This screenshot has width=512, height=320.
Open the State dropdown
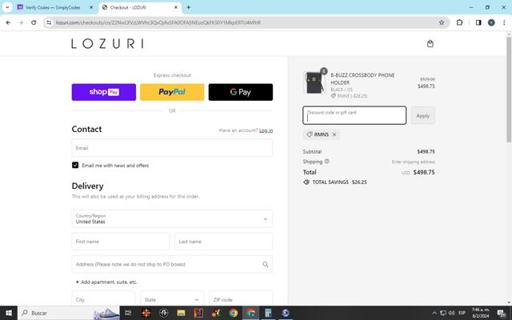tap(172, 299)
